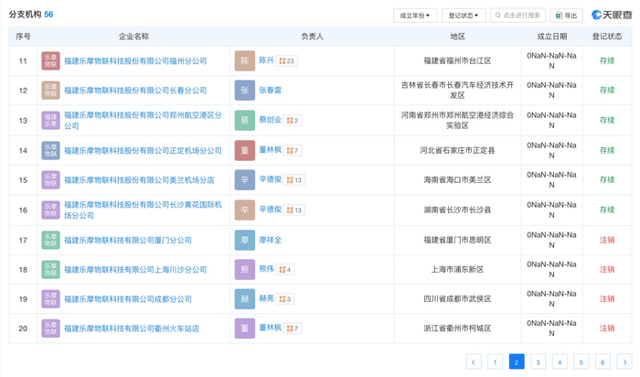Click the company count badge next to 赫亮
Viewport: 640px width, 377px height.
tap(283, 299)
